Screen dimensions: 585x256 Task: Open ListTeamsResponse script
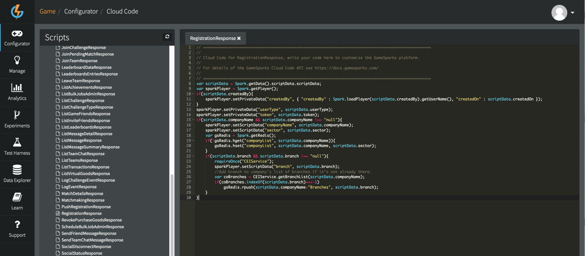tap(79, 160)
